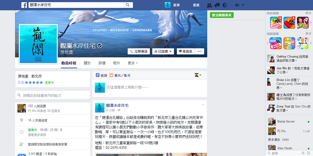Click the Facebook logo icon
This screenshot has height=156, width=313.
pos(24,5)
